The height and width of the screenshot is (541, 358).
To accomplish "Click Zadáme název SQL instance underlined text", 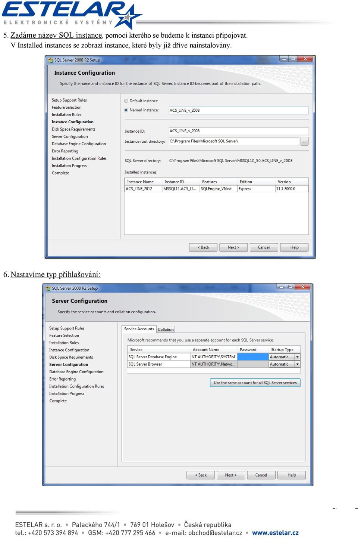I will tap(56, 35).
